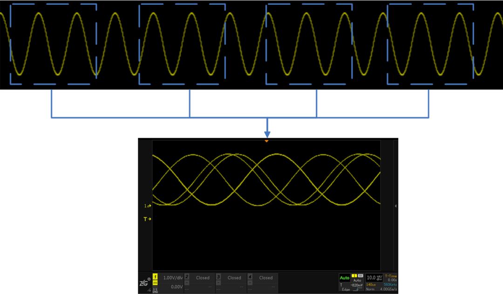Viewport: 503px width, 294px height.
Task: Click the trigger coupling icon beside Auto
Action: point(361,275)
